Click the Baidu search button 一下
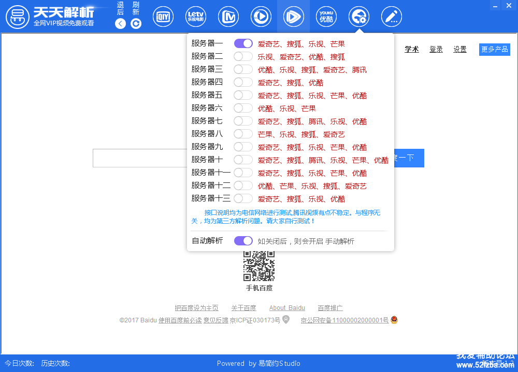The height and width of the screenshot is (372, 518). pos(409,158)
